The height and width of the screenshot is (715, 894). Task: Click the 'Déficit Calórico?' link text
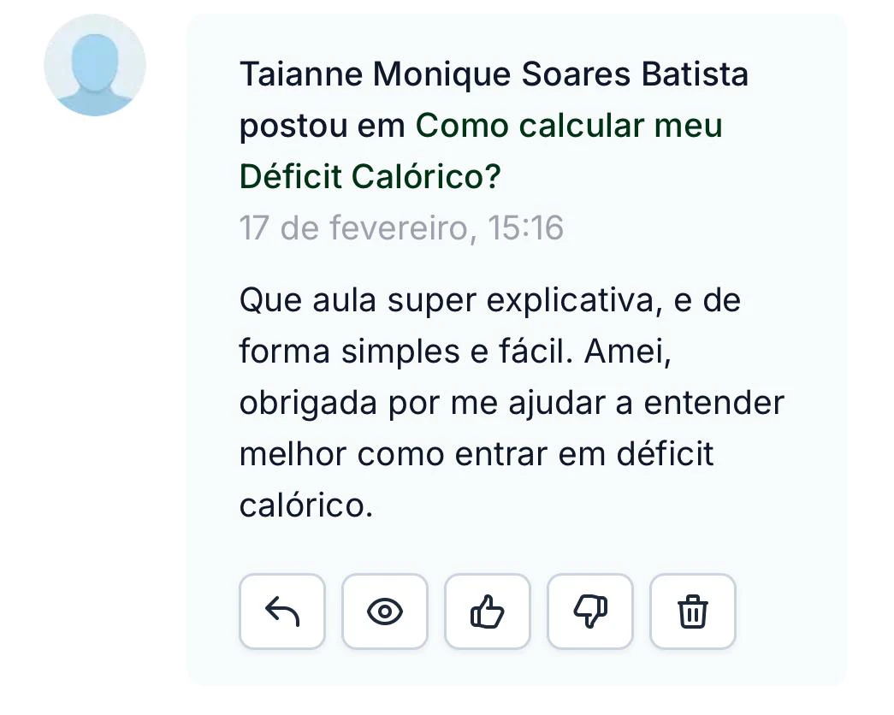point(370,177)
